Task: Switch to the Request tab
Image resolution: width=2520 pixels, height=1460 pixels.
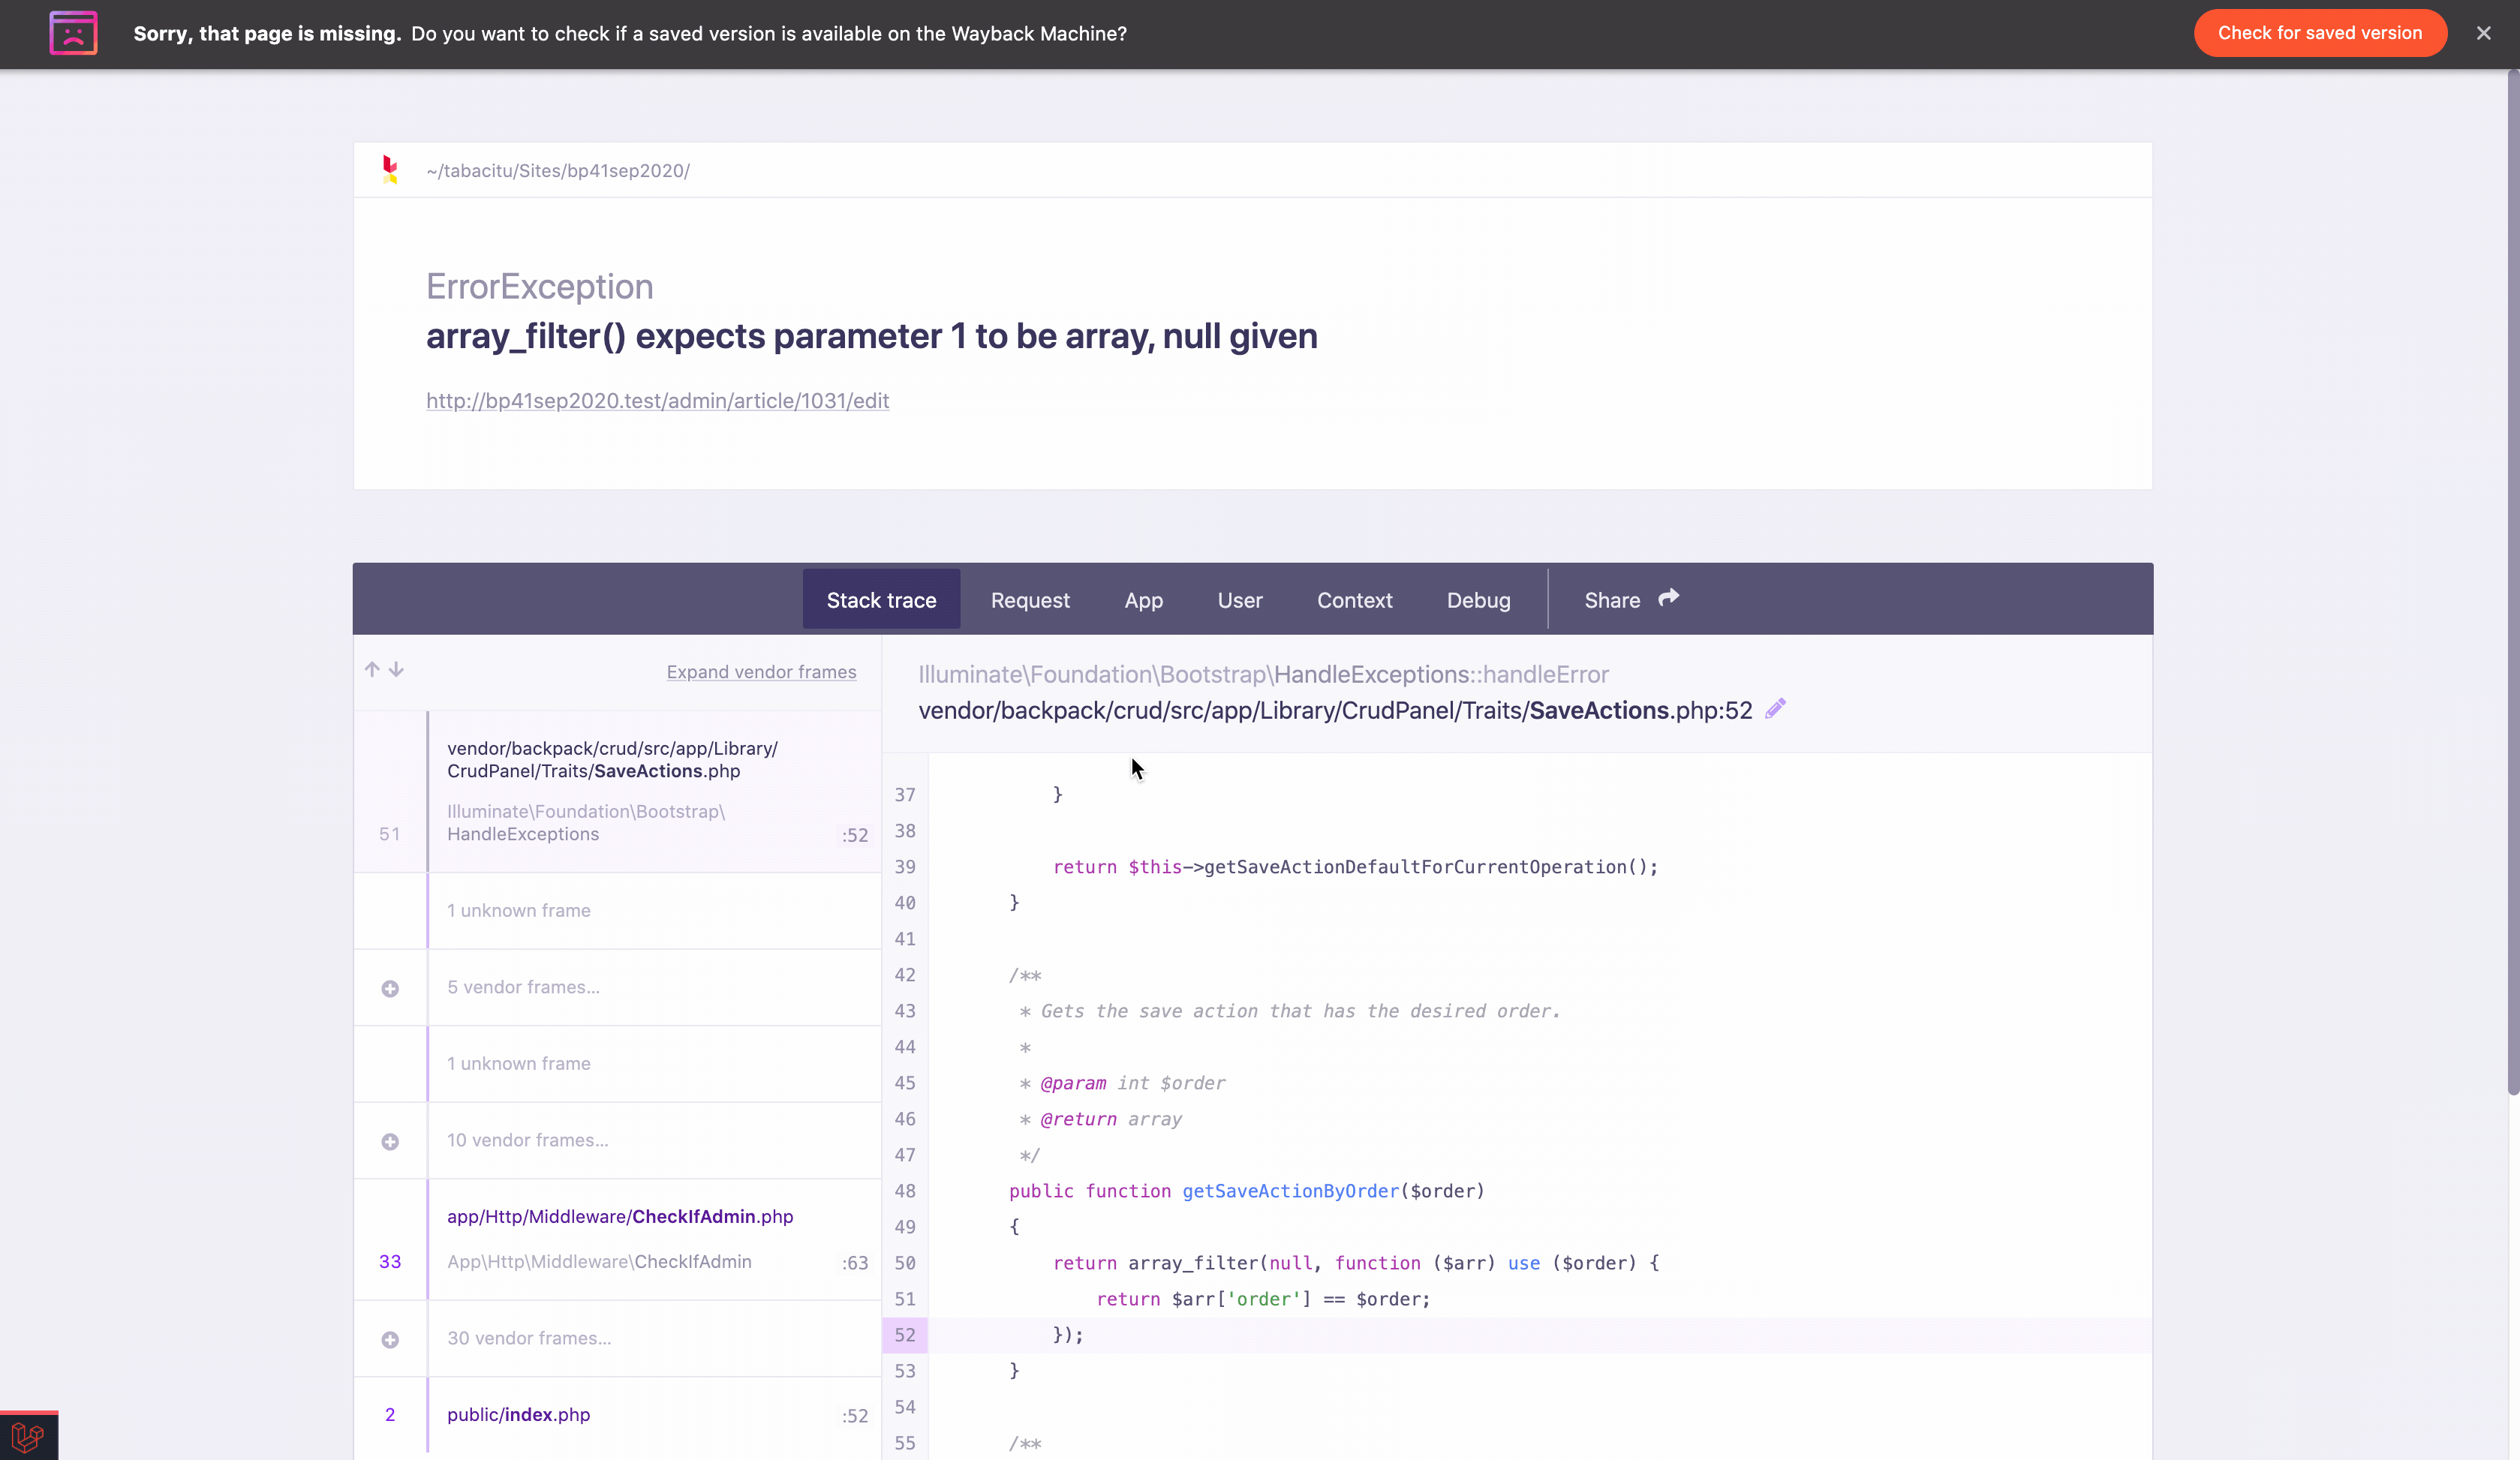Action: 1030,600
